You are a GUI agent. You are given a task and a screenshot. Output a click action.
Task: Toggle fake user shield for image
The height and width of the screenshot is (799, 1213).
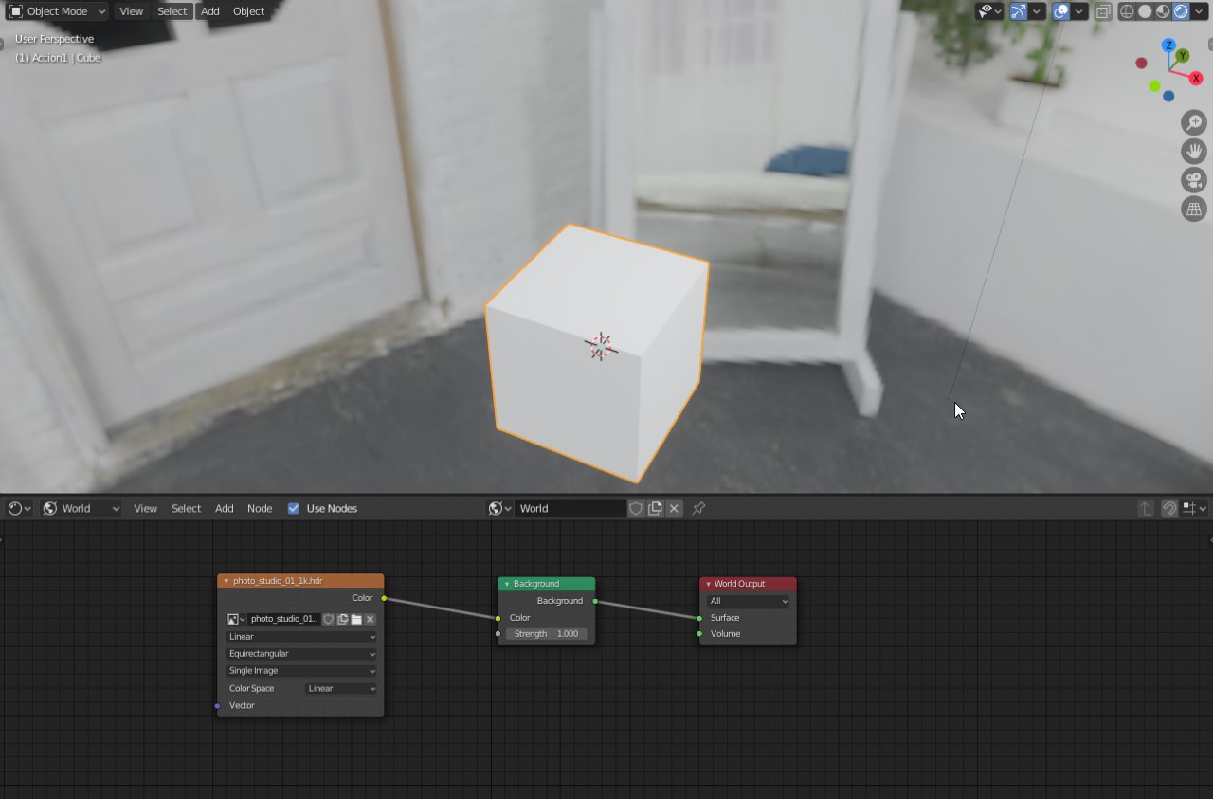(329, 619)
